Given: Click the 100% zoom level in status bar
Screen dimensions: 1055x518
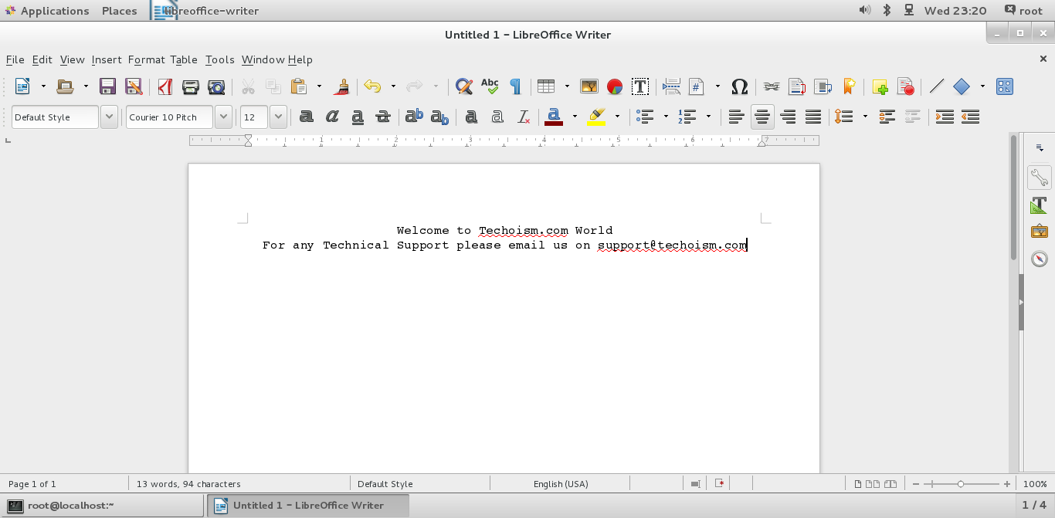Looking at the screenshot, I should coord(1035,484).
